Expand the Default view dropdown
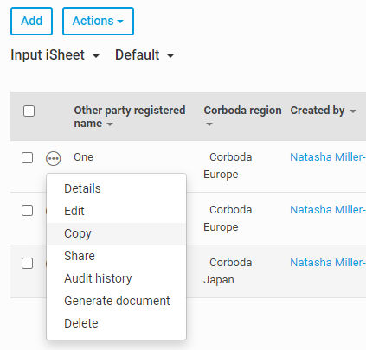 click(144, 54)
